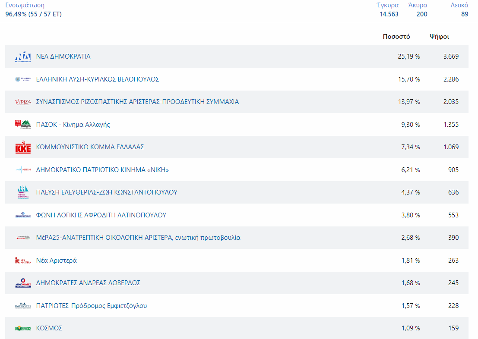This screenshot has width=478, height=339.
Task: Click the 1,09 % percentage
Action: [x=411, y=328]
